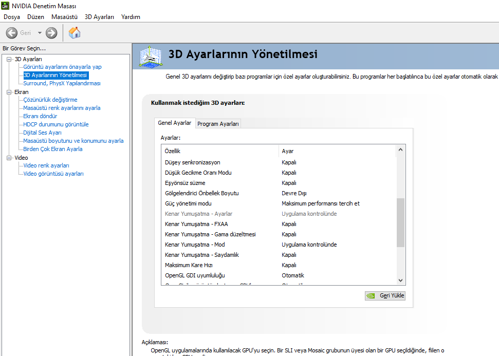The image size is (499, 356).
Task: Open the Masaüstü menu
Action: click(64, 17)
